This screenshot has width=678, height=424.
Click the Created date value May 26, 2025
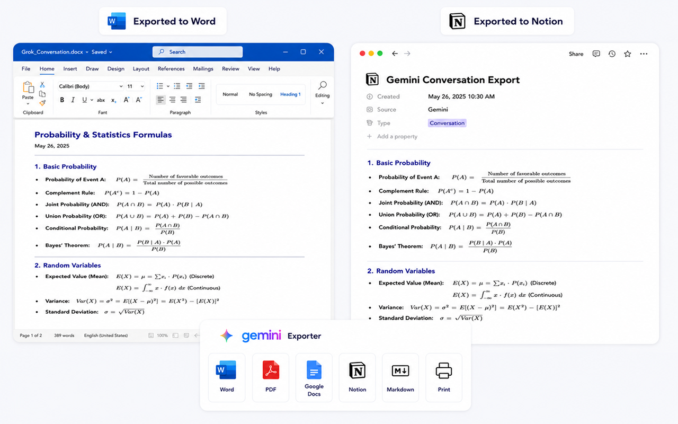pyautogui.click(x=461, y=96)
